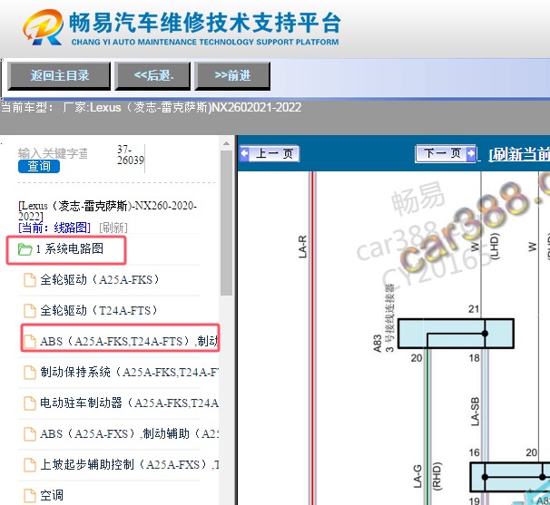Click the 畅易 platform logo icon

43,27
